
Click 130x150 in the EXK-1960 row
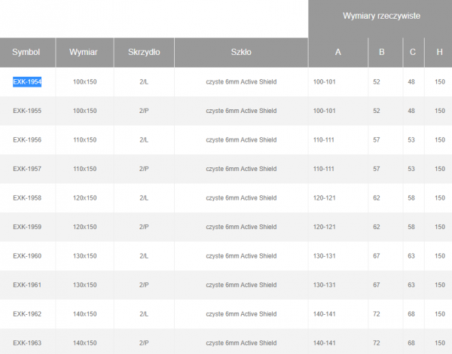(84, 256)
